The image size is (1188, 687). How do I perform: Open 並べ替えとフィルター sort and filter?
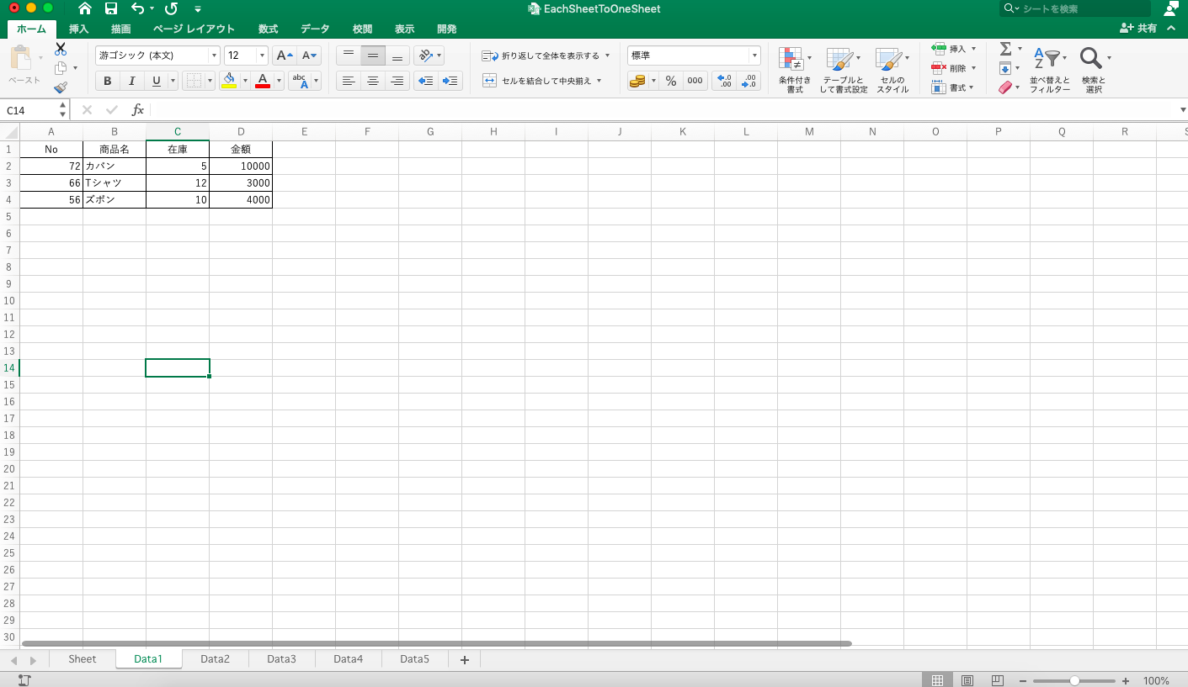click(1050, 70)
